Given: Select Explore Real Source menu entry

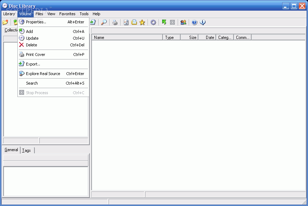Looking at the screenshot, I should tap(53, 74).
